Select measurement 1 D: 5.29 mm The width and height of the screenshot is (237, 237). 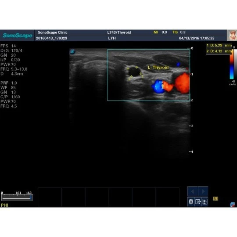(219, 45)
